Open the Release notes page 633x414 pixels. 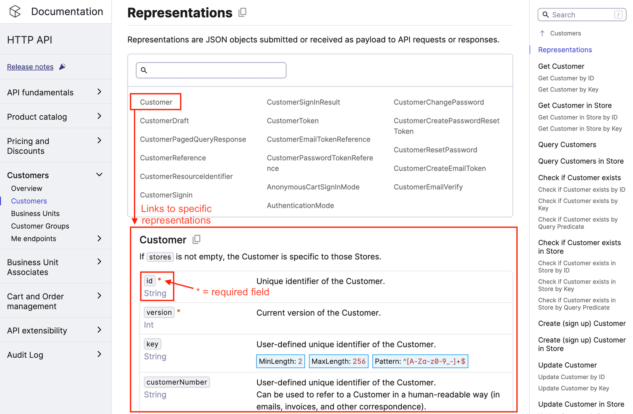click(x=30, y=66)
